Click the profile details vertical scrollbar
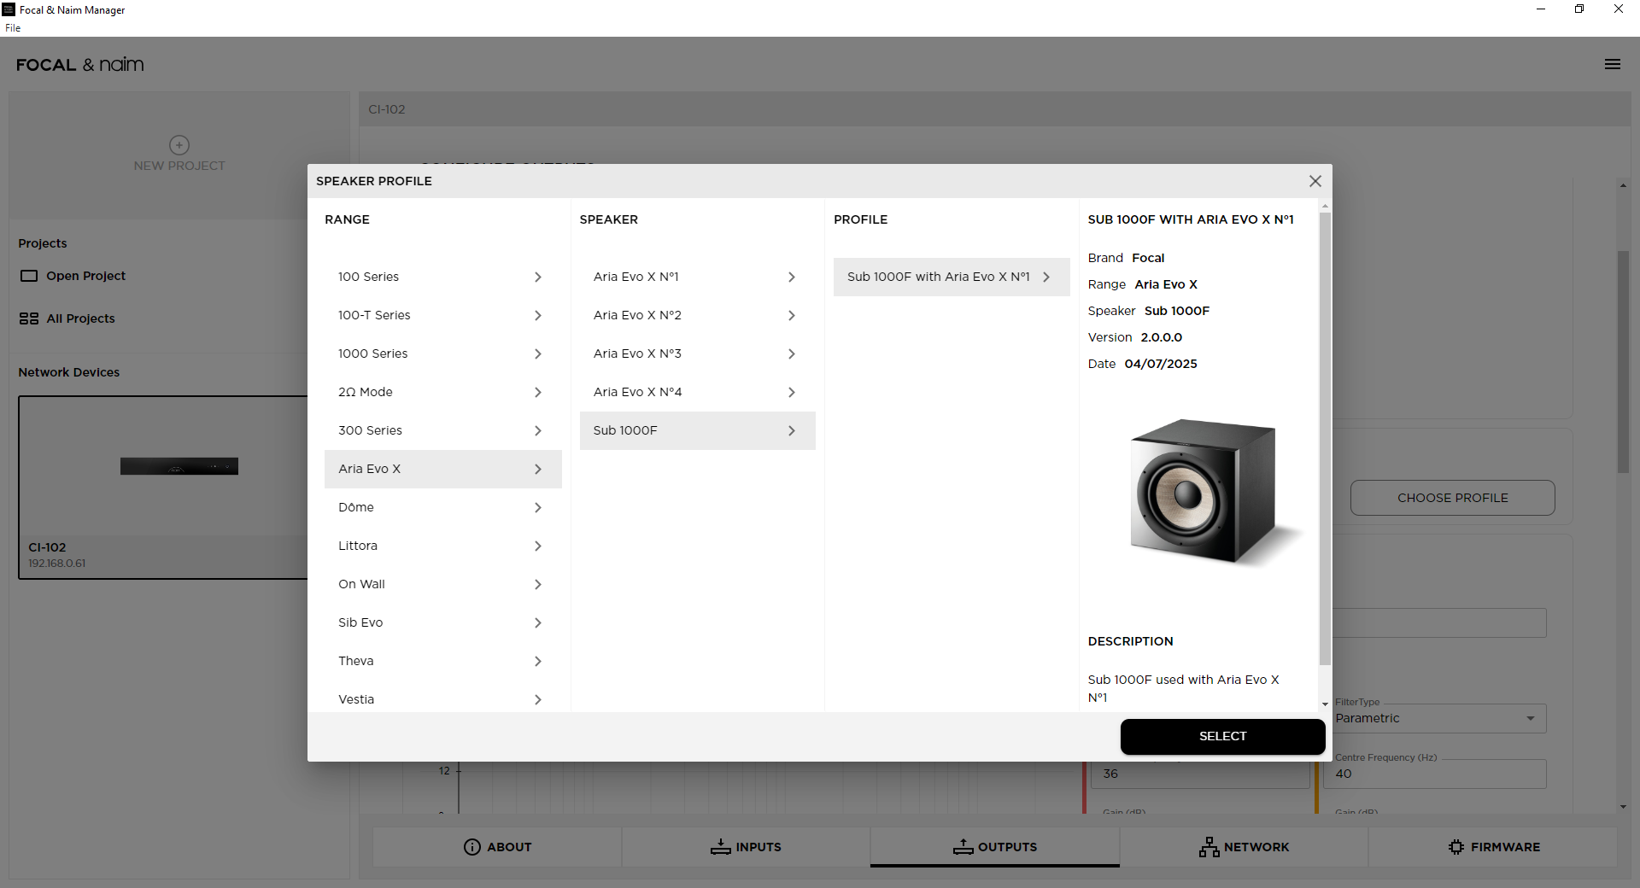 1325,435
